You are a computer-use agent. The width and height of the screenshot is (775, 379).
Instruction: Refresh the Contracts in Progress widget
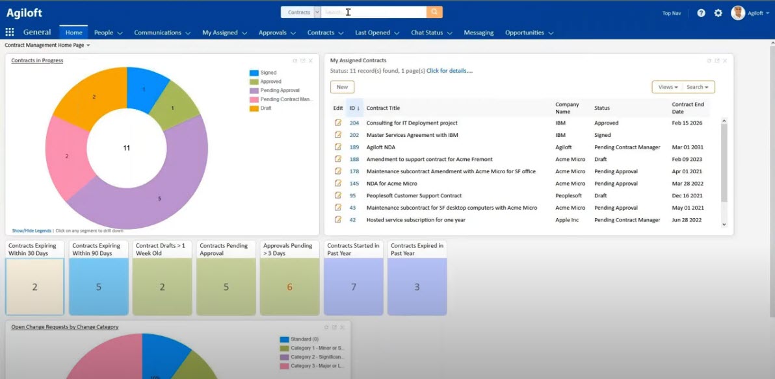pos(295,61)
